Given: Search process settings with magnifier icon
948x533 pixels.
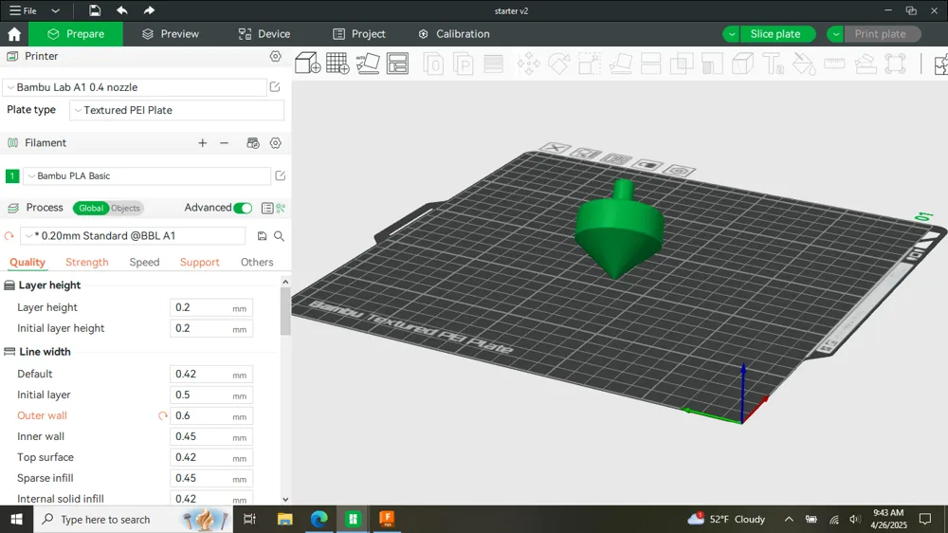Looking at the screenshot, I should coord(280,236).
